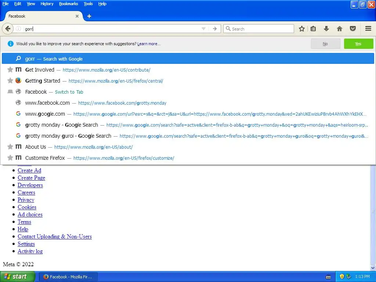Click star icon beside Get Involved
Image resolution: width=376 pixels, height=282 pixels.
point(10,69)
